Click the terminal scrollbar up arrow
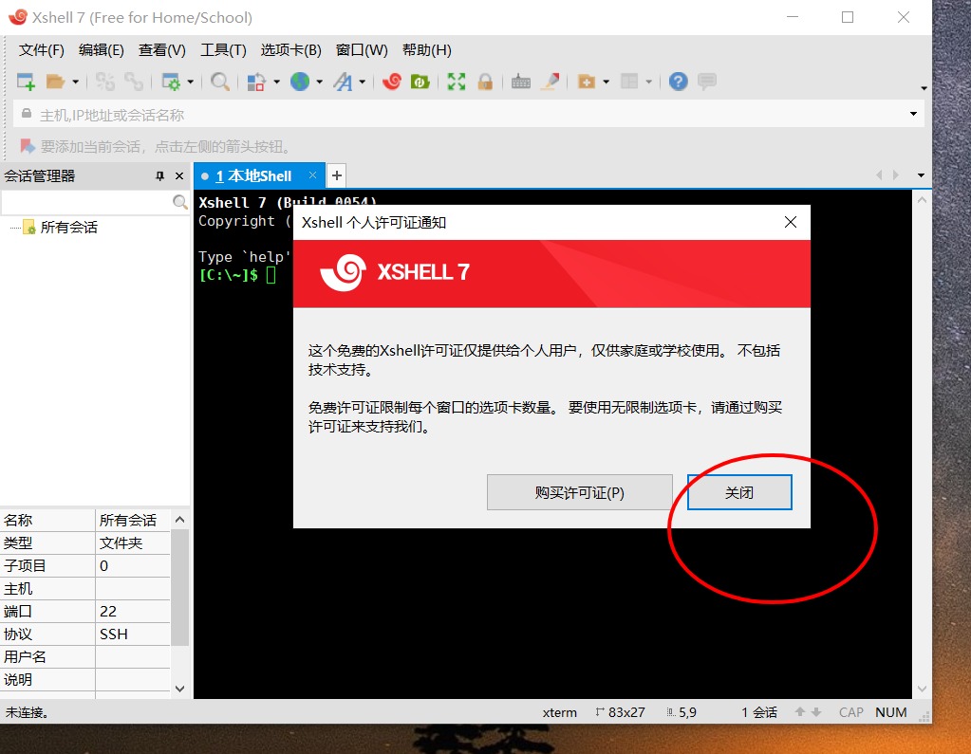 [x=922, y=200]
